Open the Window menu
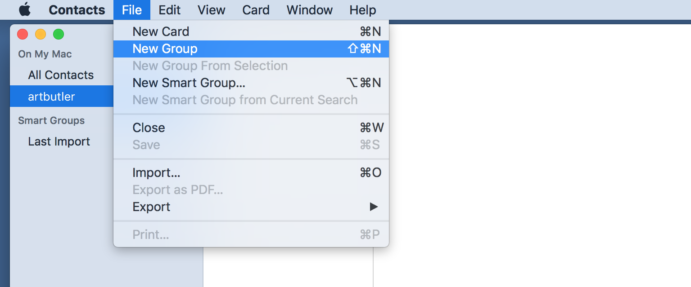Screen dimensions: 691x287 click(310, 10)
